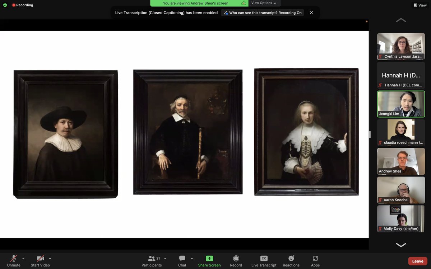Click 'Who can see this transcript?' button
431x269 pixels.
263,13
